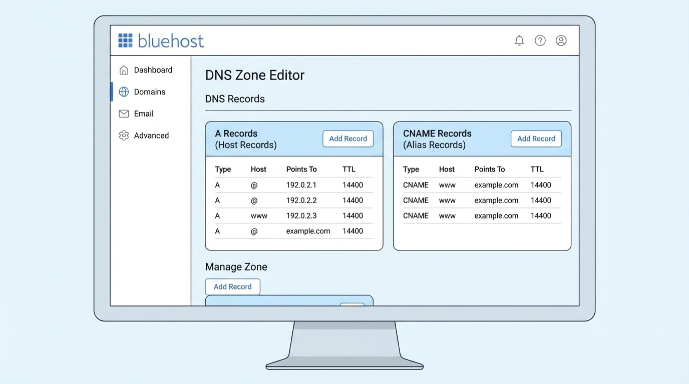Navigate to the Dashboard sidebar entry
Viewport: 689px width, 384px height.
click(x=153, y=70)
